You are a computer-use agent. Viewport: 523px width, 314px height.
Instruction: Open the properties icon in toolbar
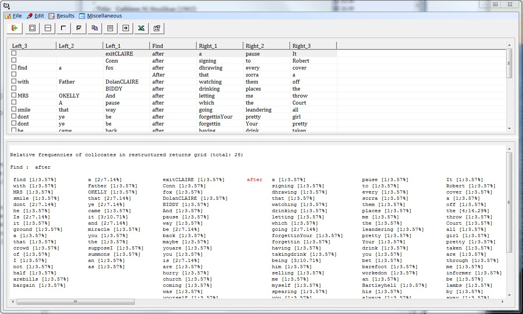157,28
